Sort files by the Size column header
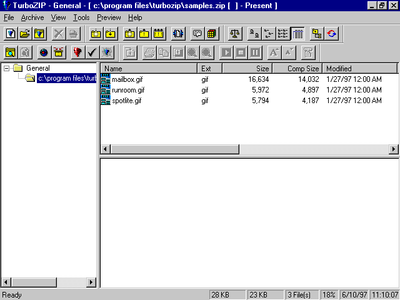 pyautogui.click(x=247, y=68)
